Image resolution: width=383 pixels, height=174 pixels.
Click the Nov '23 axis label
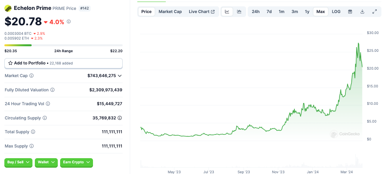click(x=278, y=172)
